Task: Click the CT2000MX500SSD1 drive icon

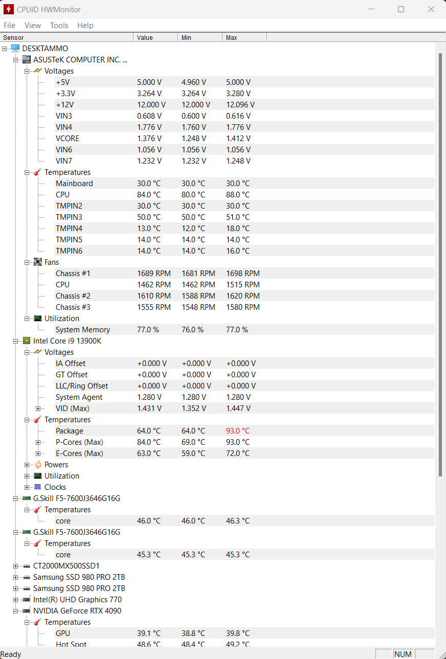Action: click(27, 566)
